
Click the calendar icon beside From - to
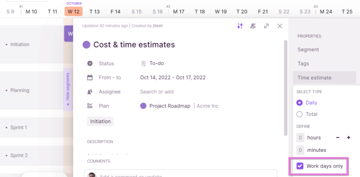coord(90,77)
